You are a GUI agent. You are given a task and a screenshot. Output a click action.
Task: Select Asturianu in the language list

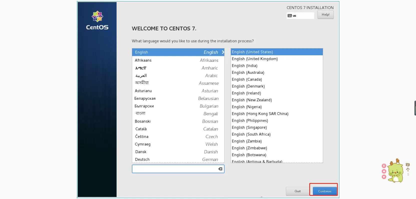[178, 91]
